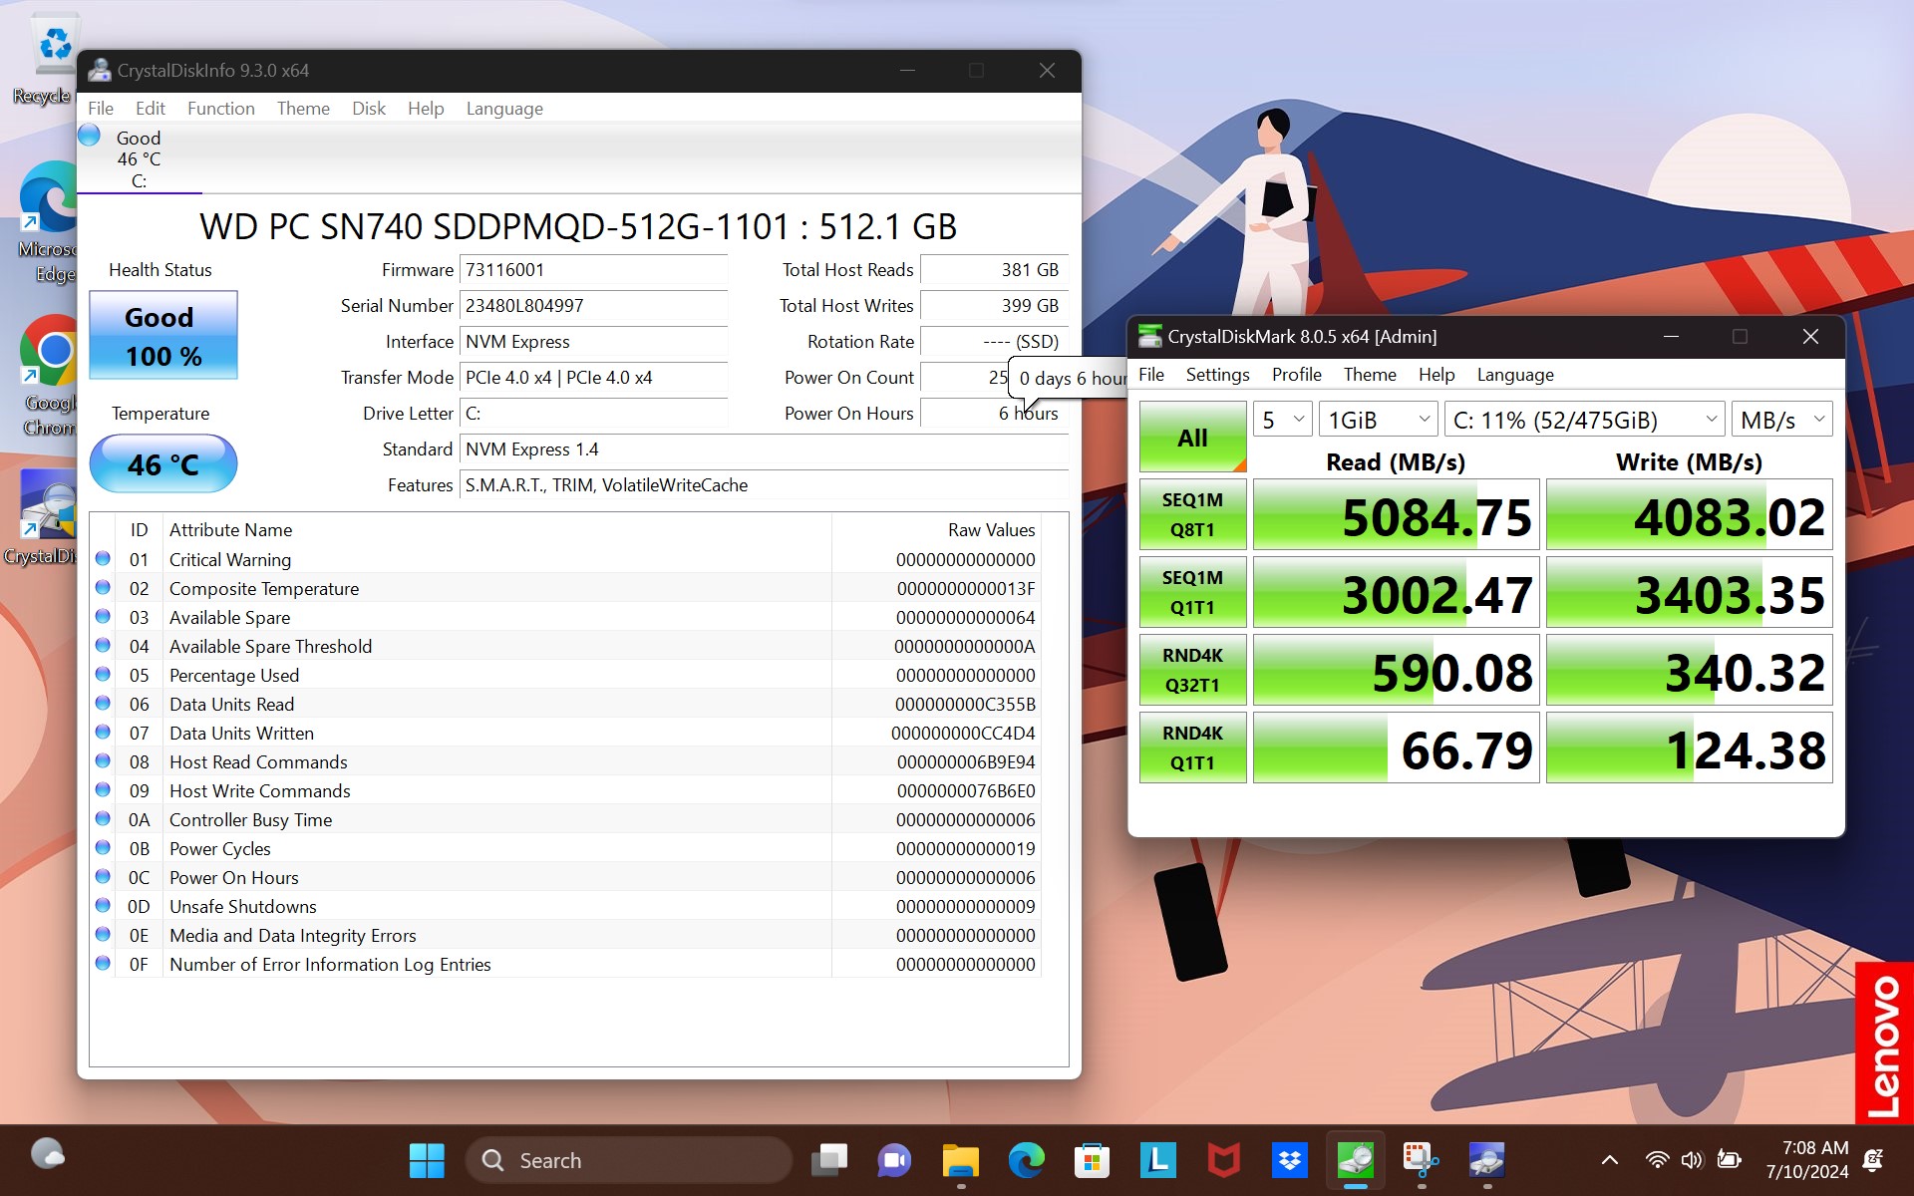
Task: Open notification center bell icon
Action: (1873, 1160)
